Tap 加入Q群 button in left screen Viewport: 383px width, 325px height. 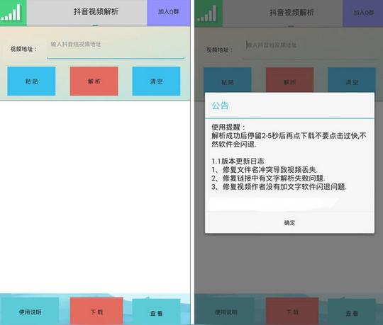click(169, 13)
